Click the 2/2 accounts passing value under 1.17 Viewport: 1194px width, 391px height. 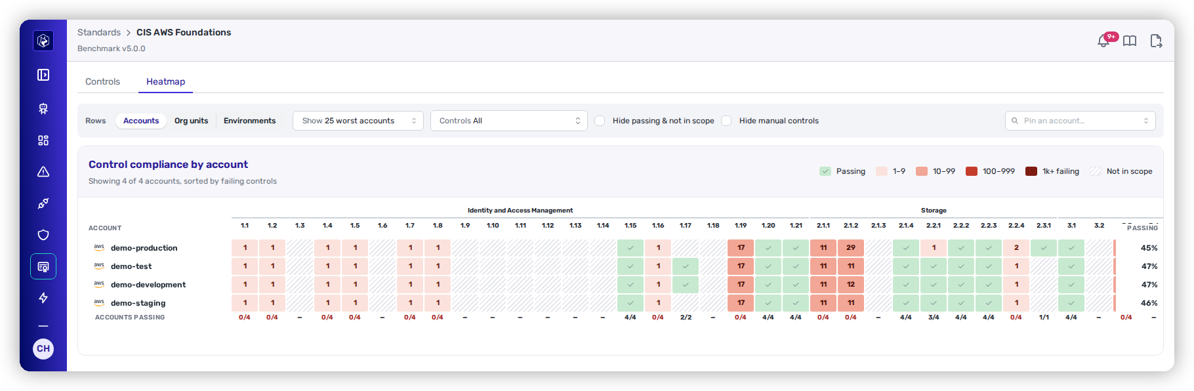(686, 318)
